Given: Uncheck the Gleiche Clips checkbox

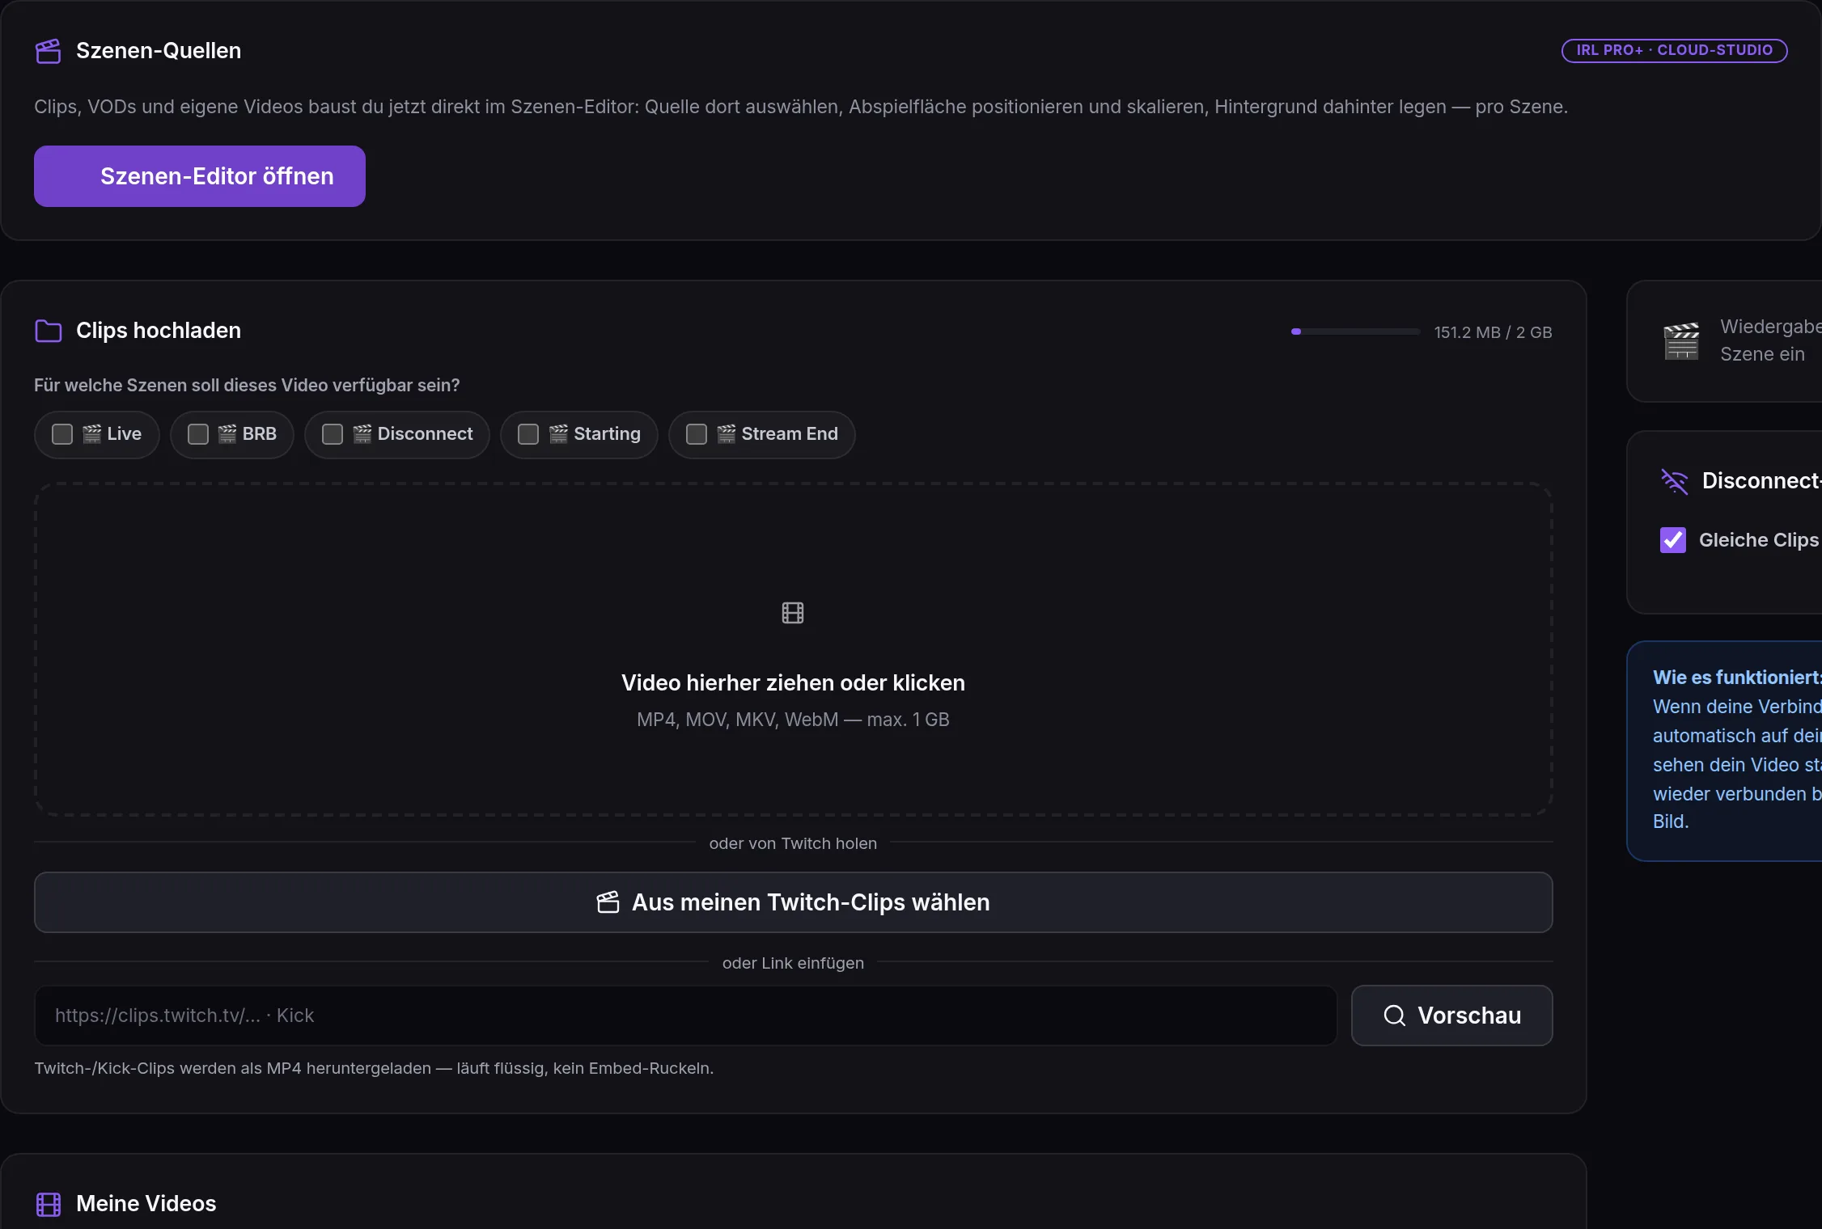Looking at the screenshot, I should 1673,540.
